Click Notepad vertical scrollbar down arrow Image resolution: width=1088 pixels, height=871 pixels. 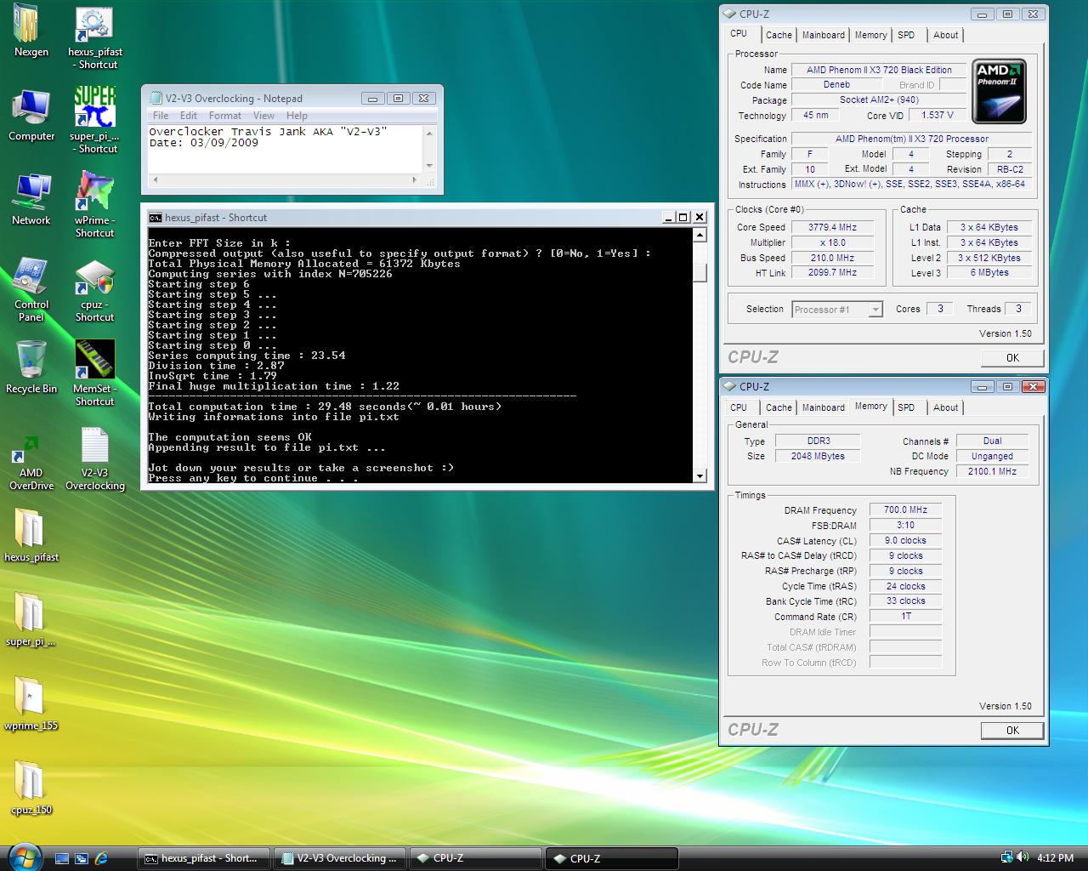coord(429,166)
